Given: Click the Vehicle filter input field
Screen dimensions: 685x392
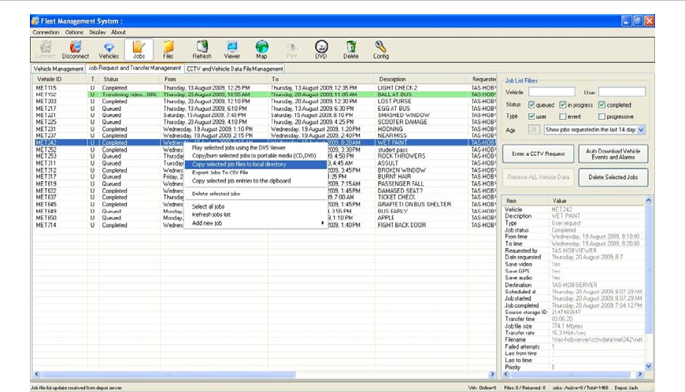Looking at the screenshot, I should [x=551, y=92].
